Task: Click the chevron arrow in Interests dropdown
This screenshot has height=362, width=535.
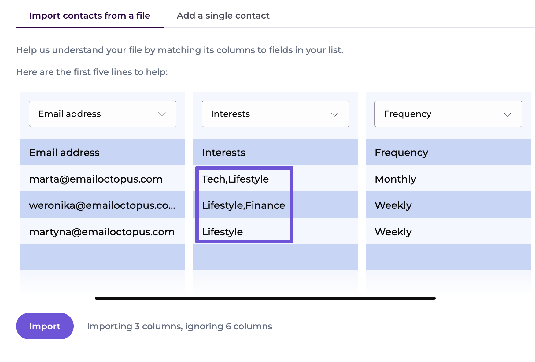Action: pyautogui.click(x=334, y=114)
